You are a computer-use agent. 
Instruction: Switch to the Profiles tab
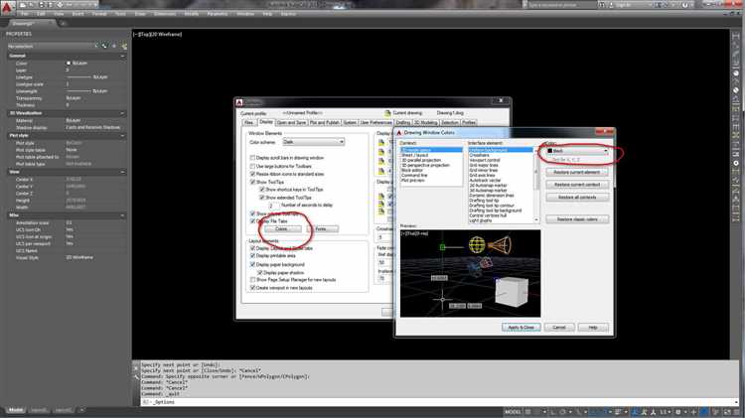(469, 122)
